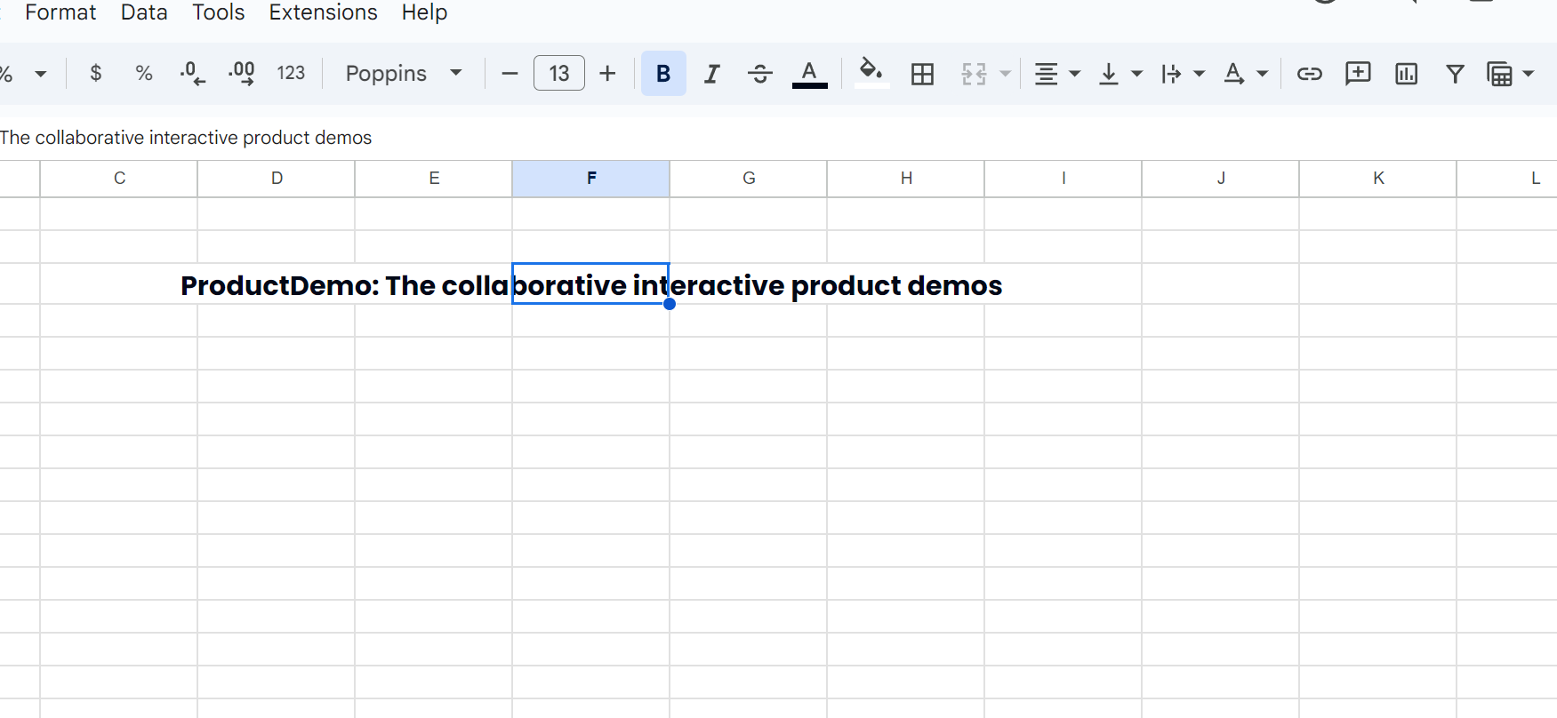Open vertical align dropdown
The height and width of the screenshot is (718, 1557).
[x=1120, y=74]
